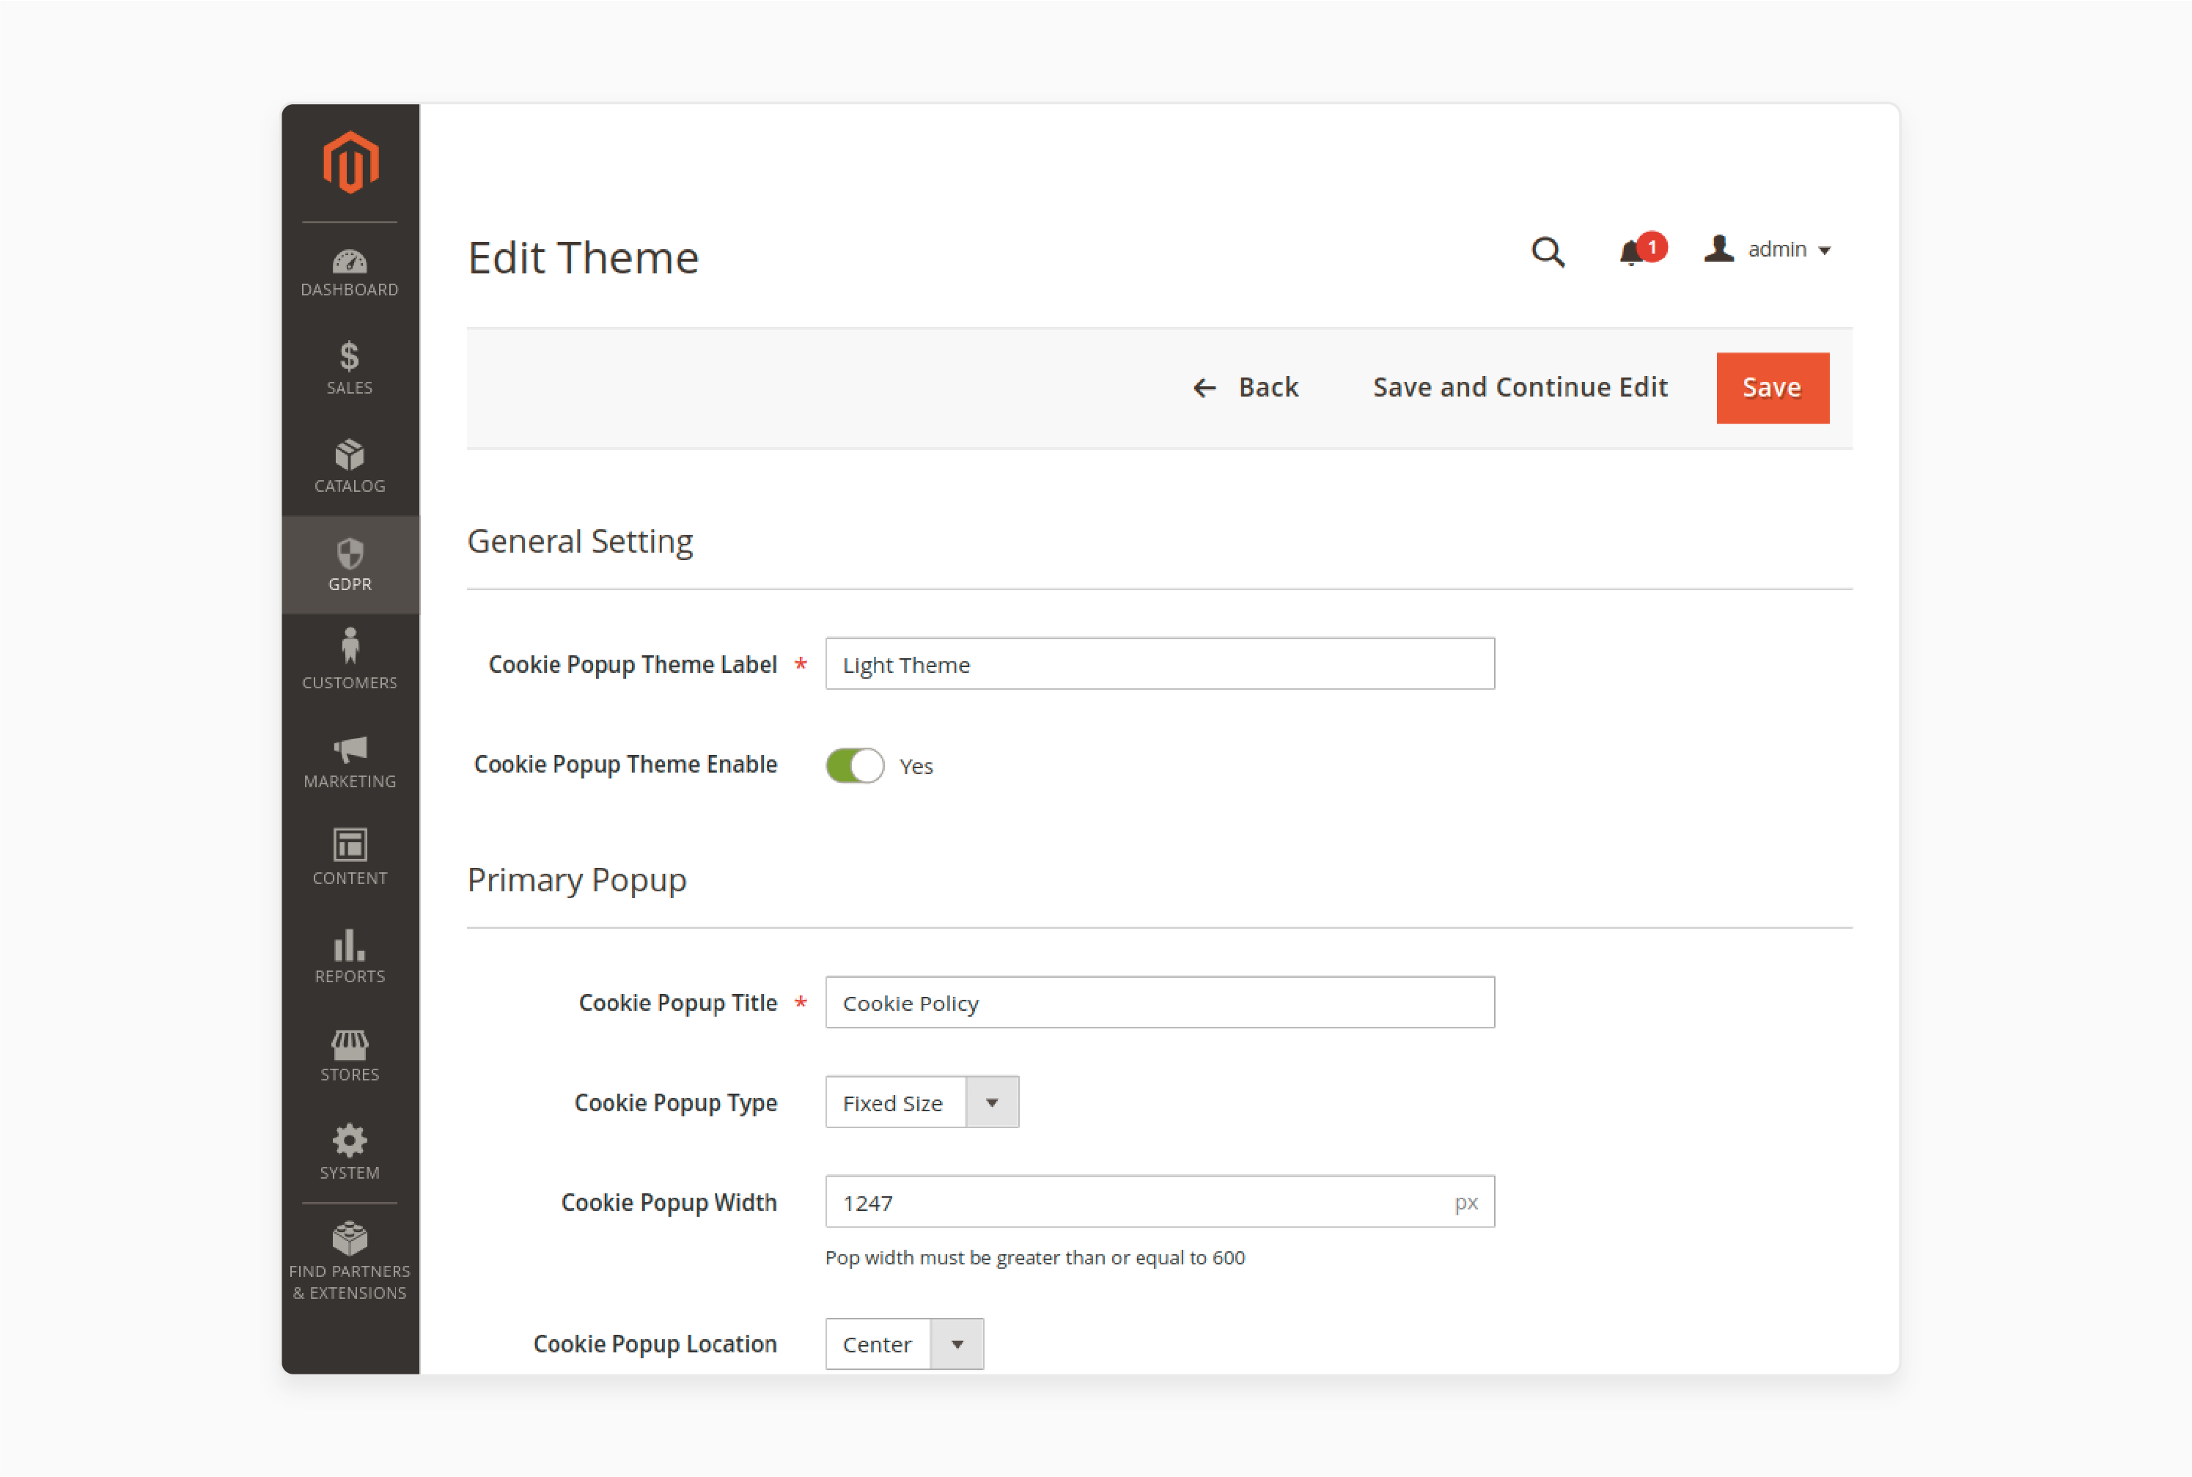This screenshot has height=1477, width=2192.
Task: Click the Back arrow icon
Action: pos(1205,388)
